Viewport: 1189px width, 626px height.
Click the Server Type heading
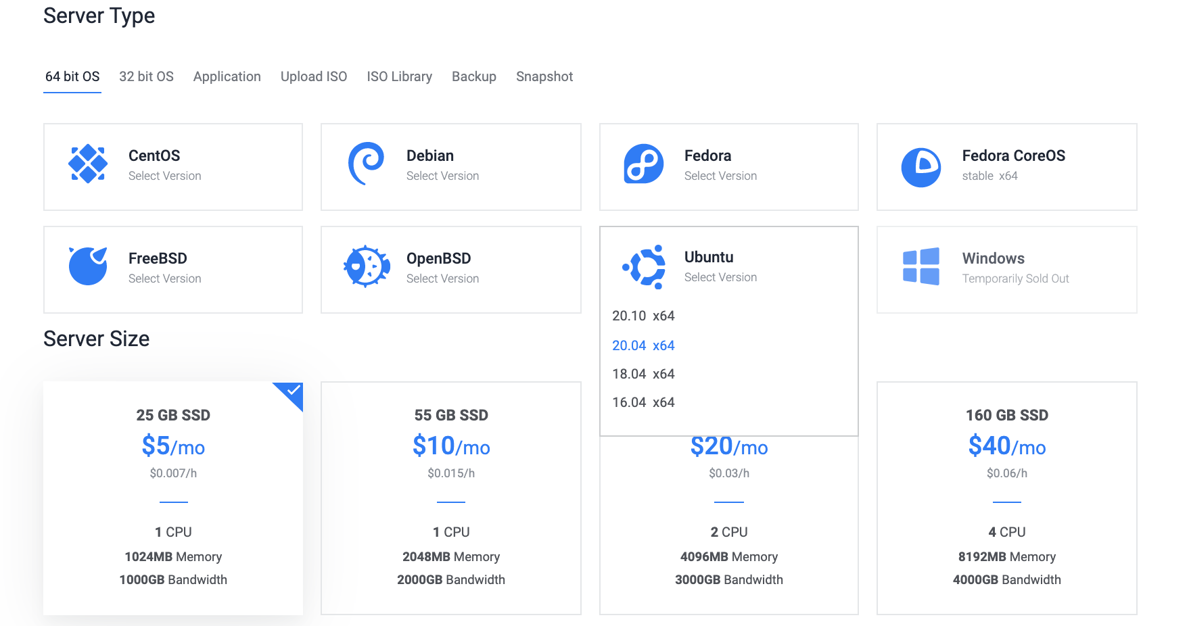99,16
